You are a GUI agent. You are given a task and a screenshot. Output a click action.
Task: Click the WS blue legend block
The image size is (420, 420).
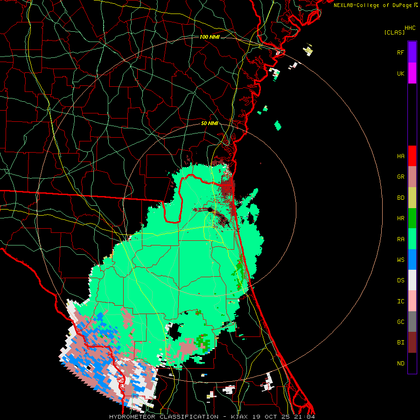pos(412,259)
